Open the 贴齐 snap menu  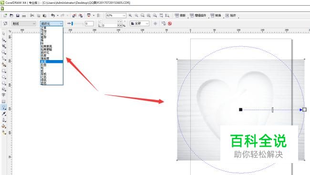click(x=230, y=15)
